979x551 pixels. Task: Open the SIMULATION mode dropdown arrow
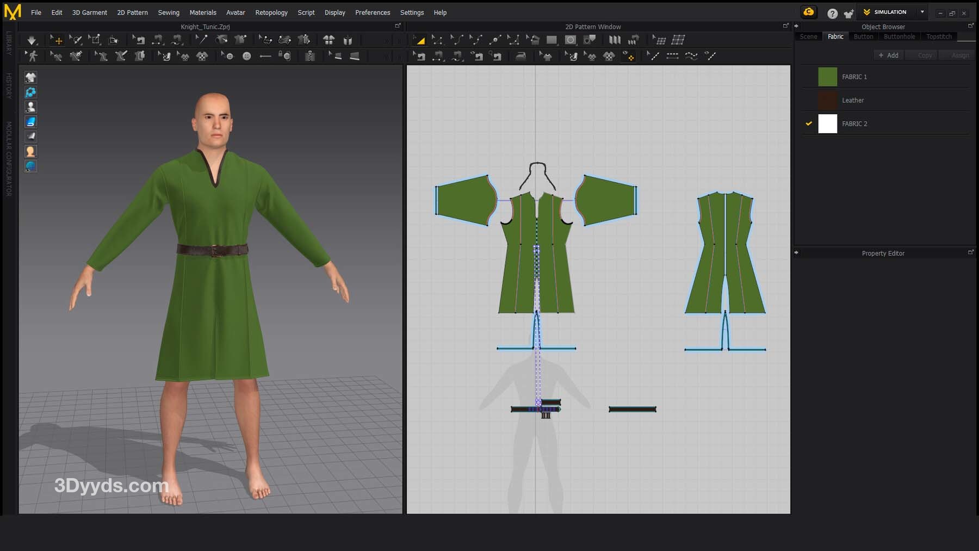click(922, 12)
